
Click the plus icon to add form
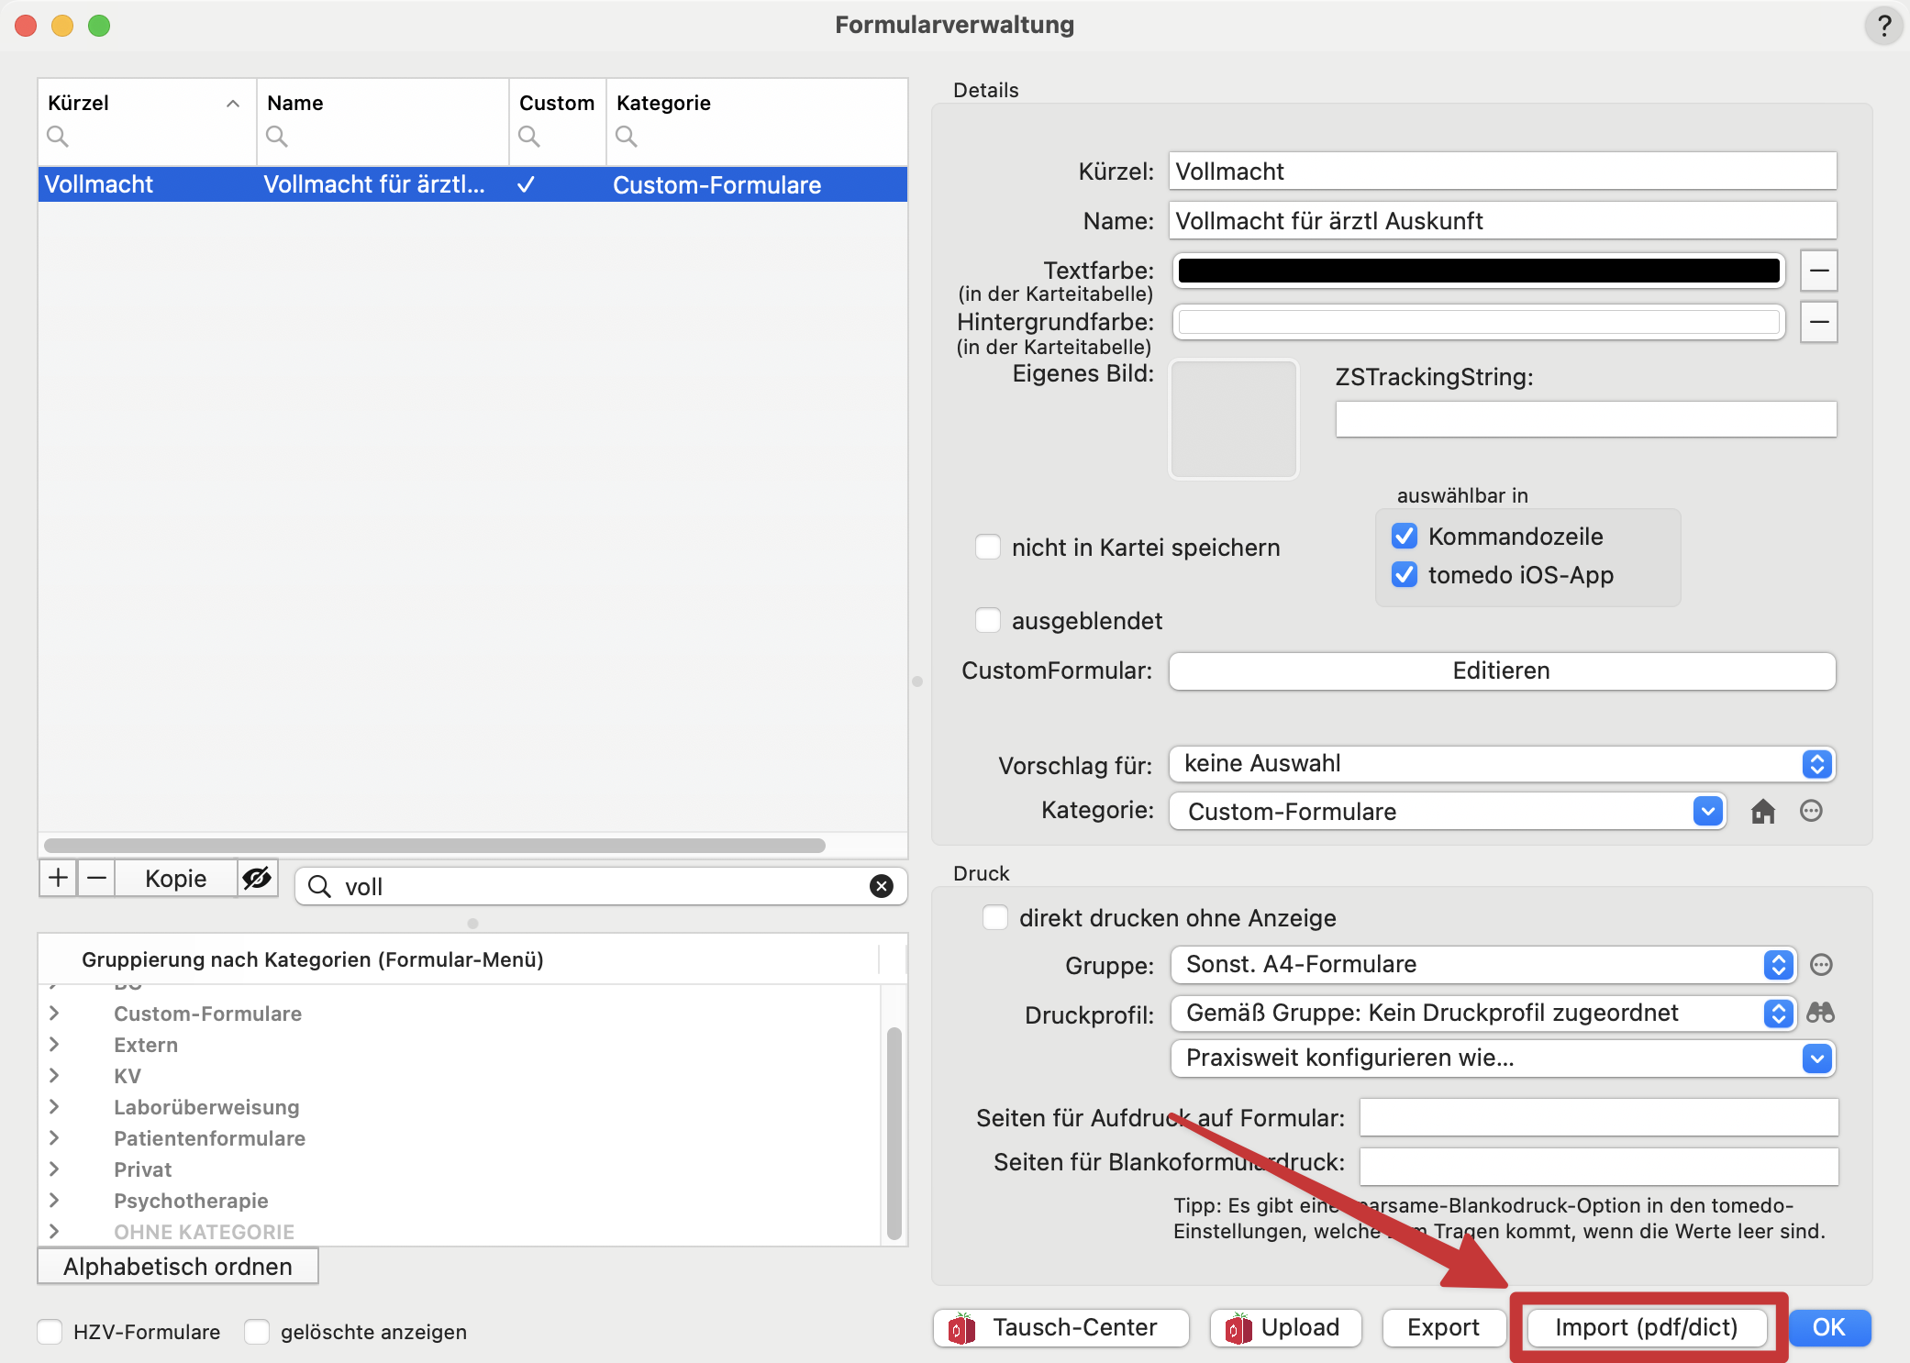58,879
